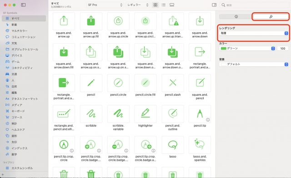Open the rendering paintbrush inspector tab

click(x=271, y=16)
